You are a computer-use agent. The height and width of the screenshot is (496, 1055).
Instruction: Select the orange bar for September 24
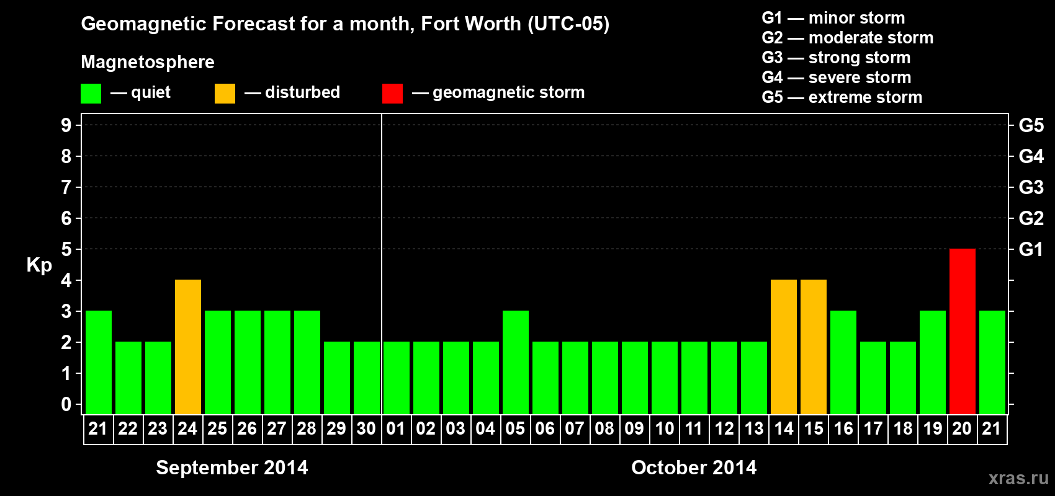click(188, 347)
